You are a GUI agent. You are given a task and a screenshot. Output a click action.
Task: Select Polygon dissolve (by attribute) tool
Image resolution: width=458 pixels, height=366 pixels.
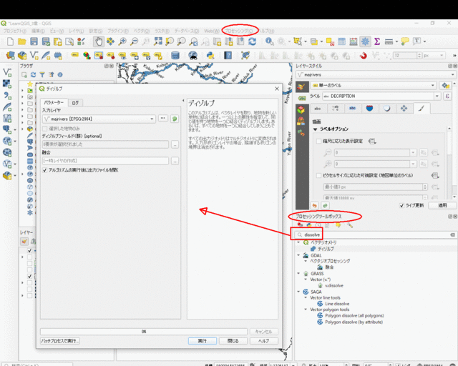pyautogui.click(x=354, y=322)
